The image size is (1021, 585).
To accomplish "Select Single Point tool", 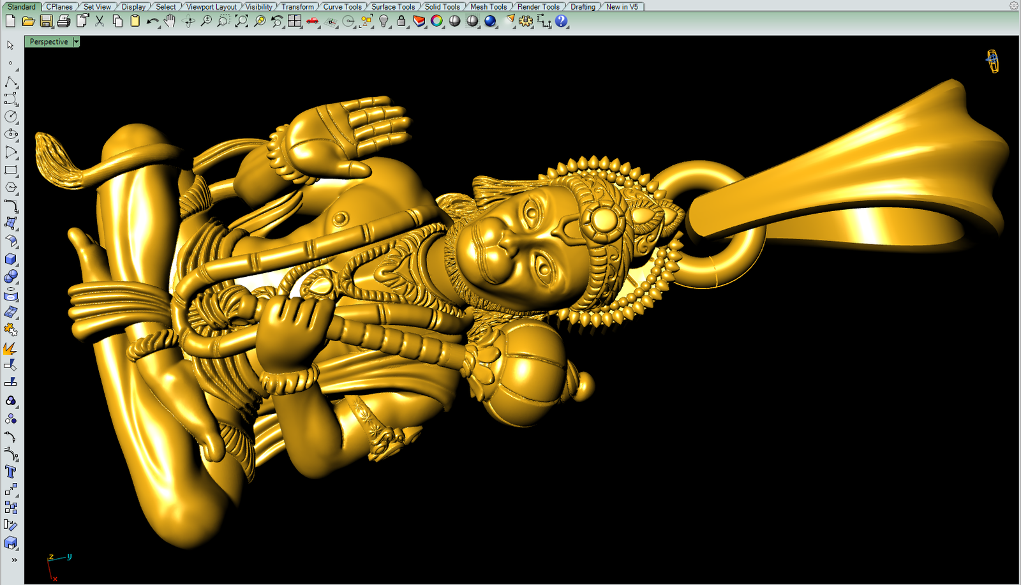I will pos(11,63).
